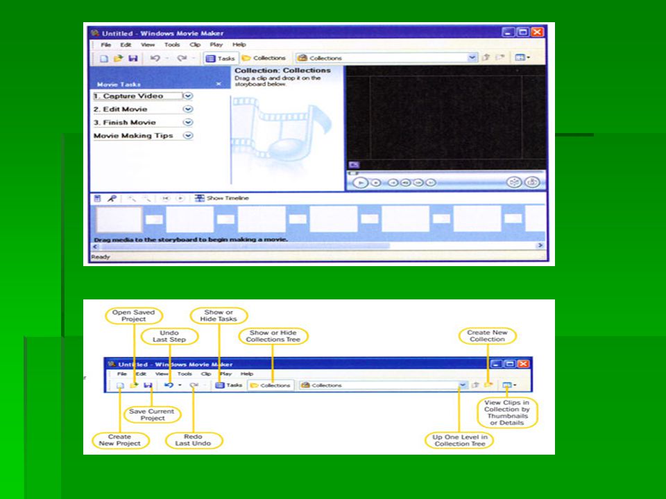This screenshot has width=666, height=499.
Task: Expand Finish Movie task section
Action: [188, 122]
